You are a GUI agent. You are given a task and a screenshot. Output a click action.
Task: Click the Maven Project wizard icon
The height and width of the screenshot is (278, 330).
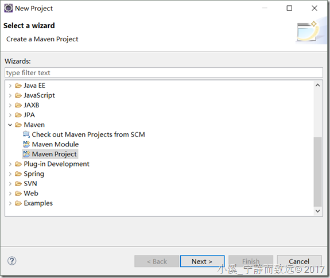click(26, 154)
